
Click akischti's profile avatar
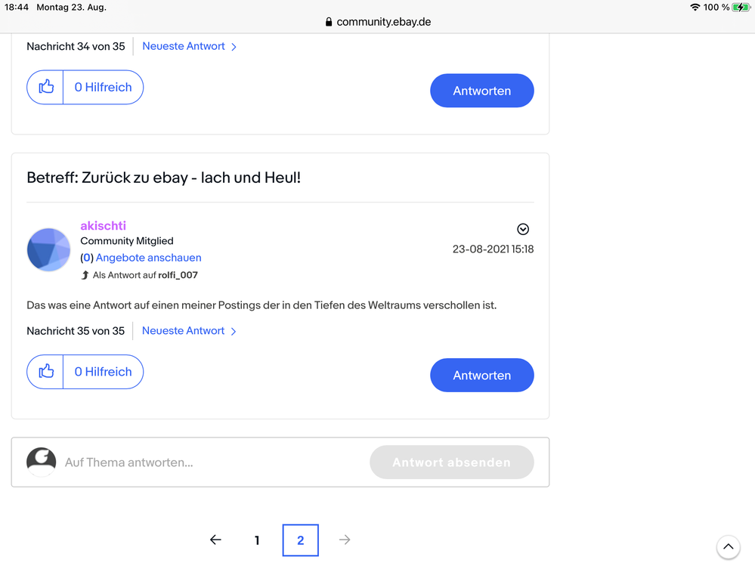(48, 249)
